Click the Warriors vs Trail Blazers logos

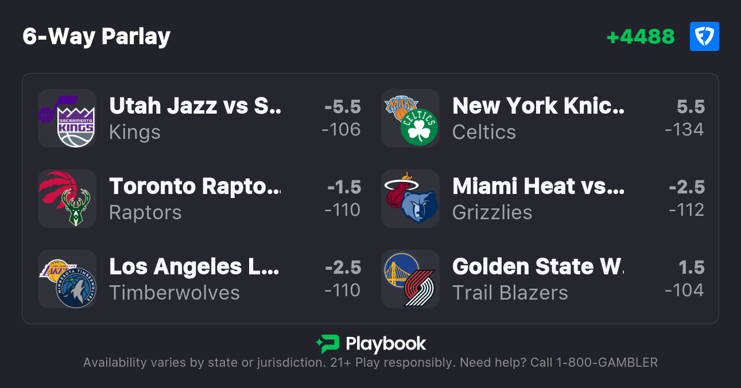pos(410,279)
